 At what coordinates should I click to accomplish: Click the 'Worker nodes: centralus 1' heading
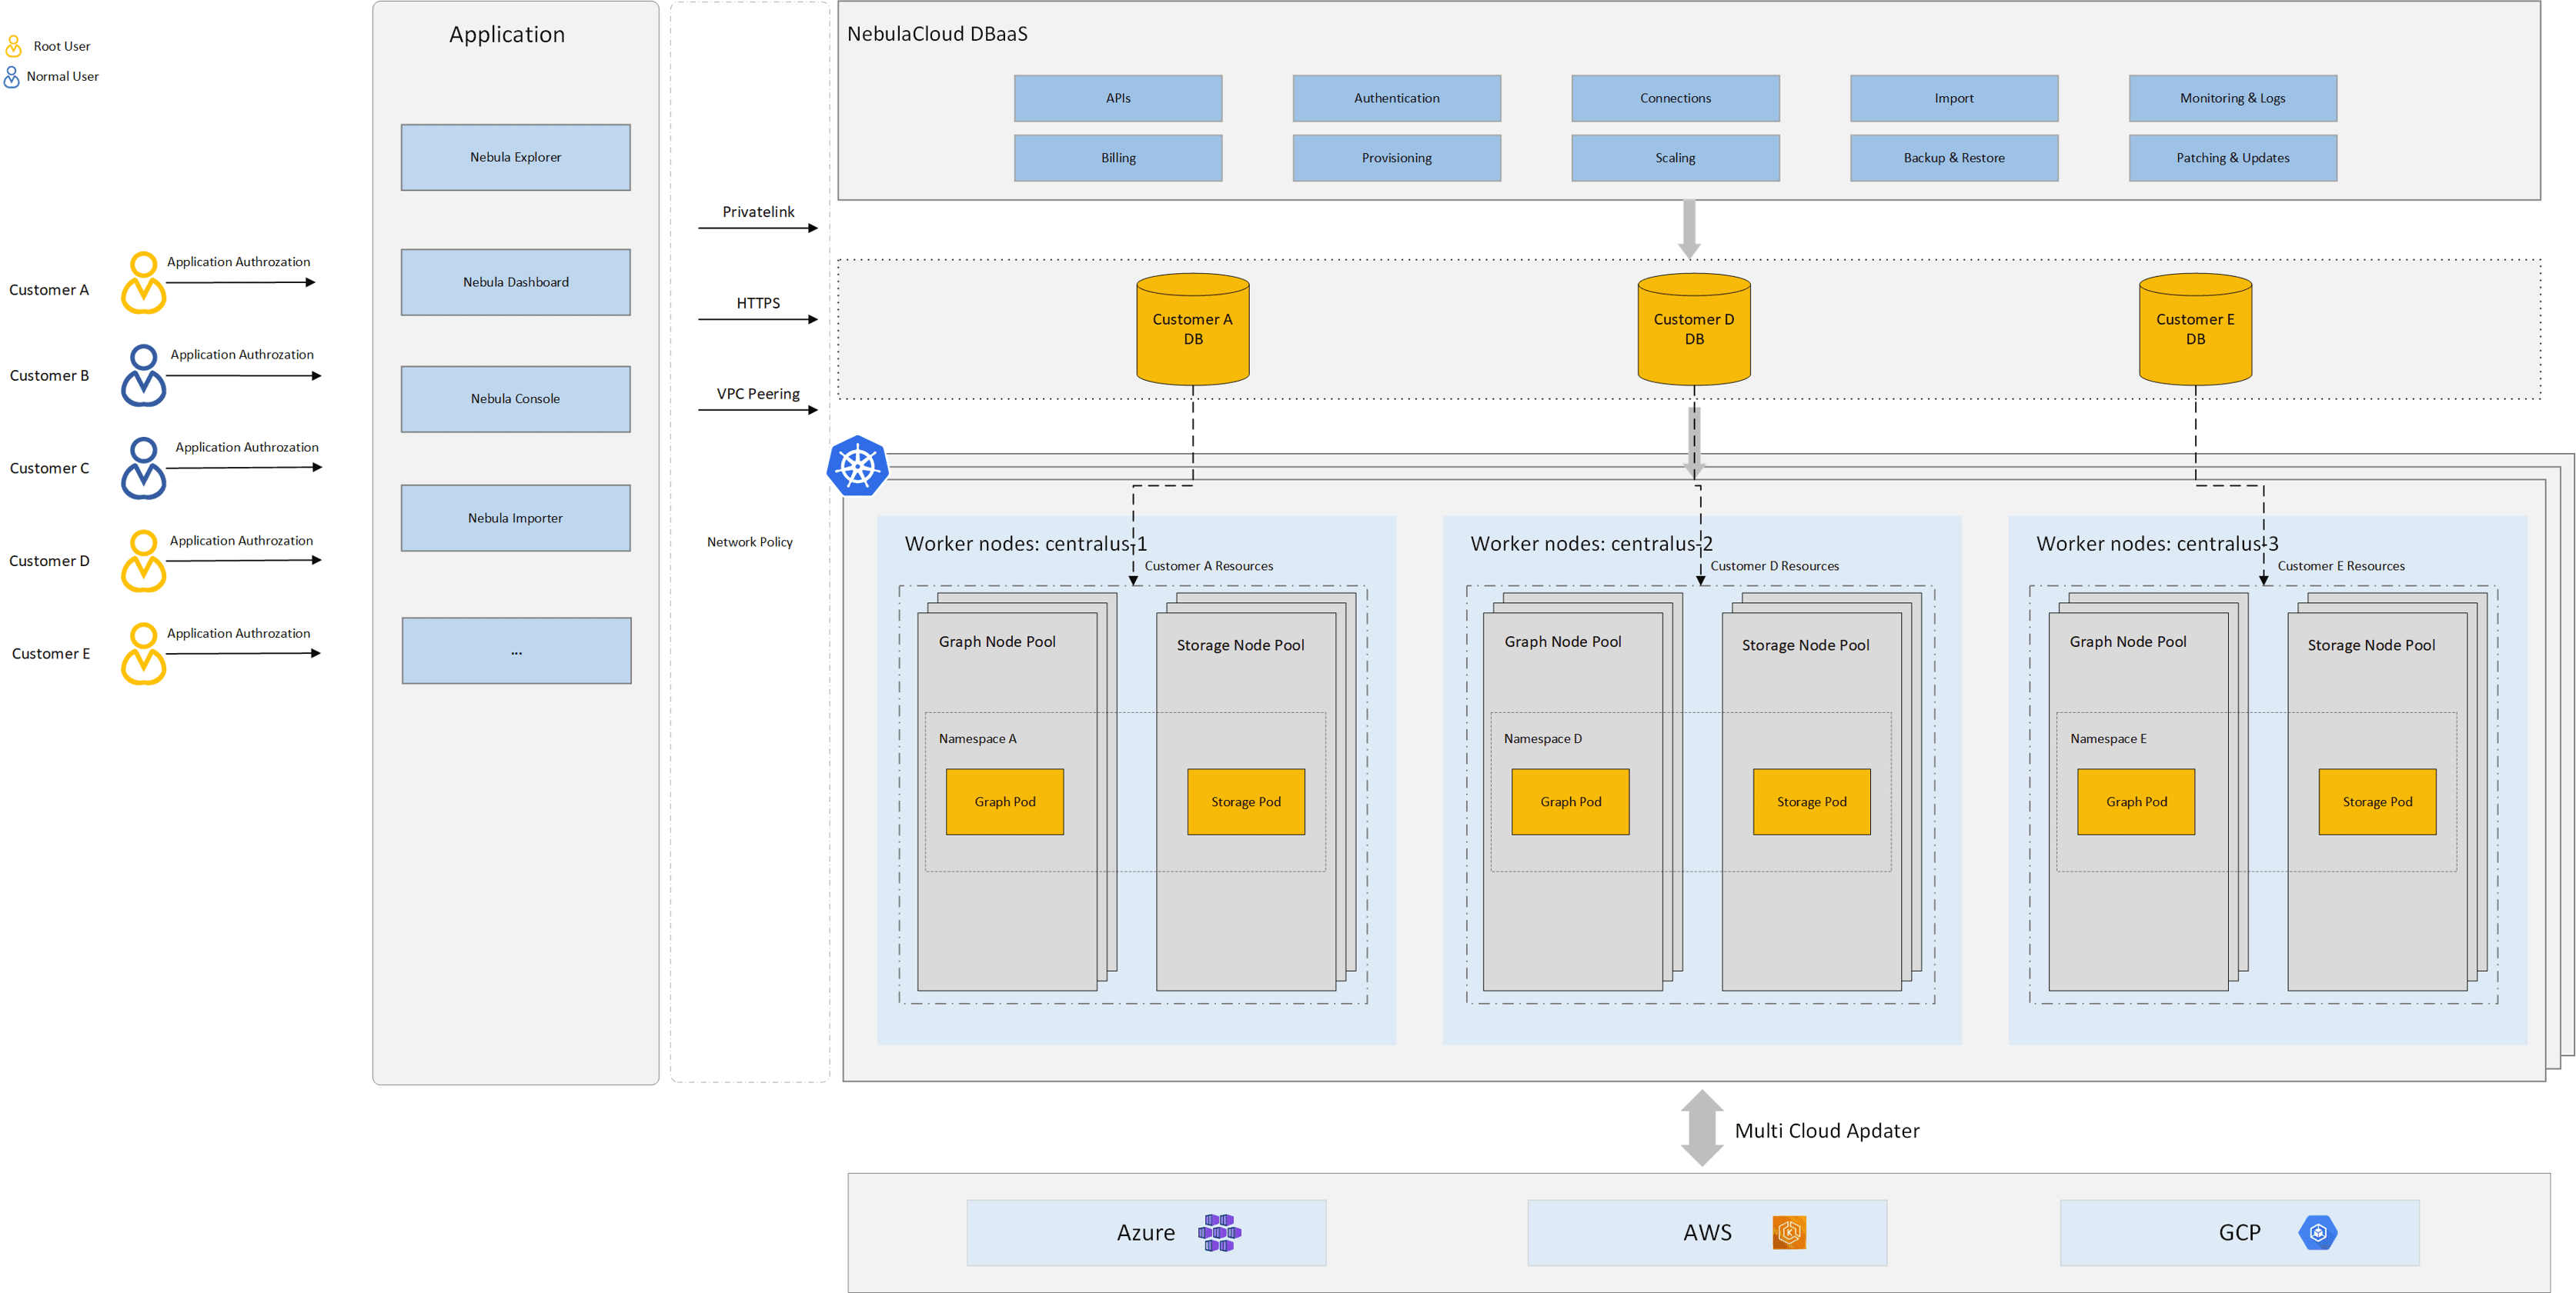pyautogui.click(x=1026, y=544)
